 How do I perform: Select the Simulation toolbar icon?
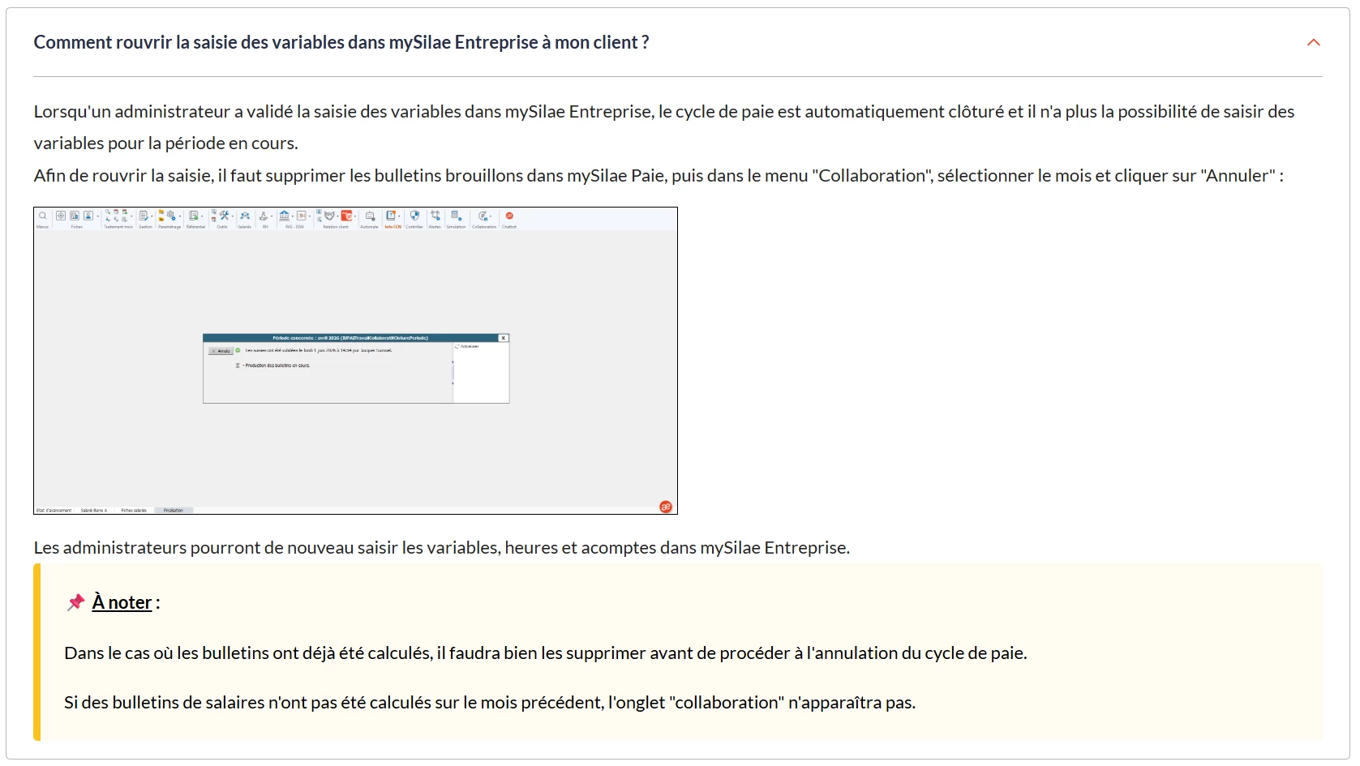point(456,216)
